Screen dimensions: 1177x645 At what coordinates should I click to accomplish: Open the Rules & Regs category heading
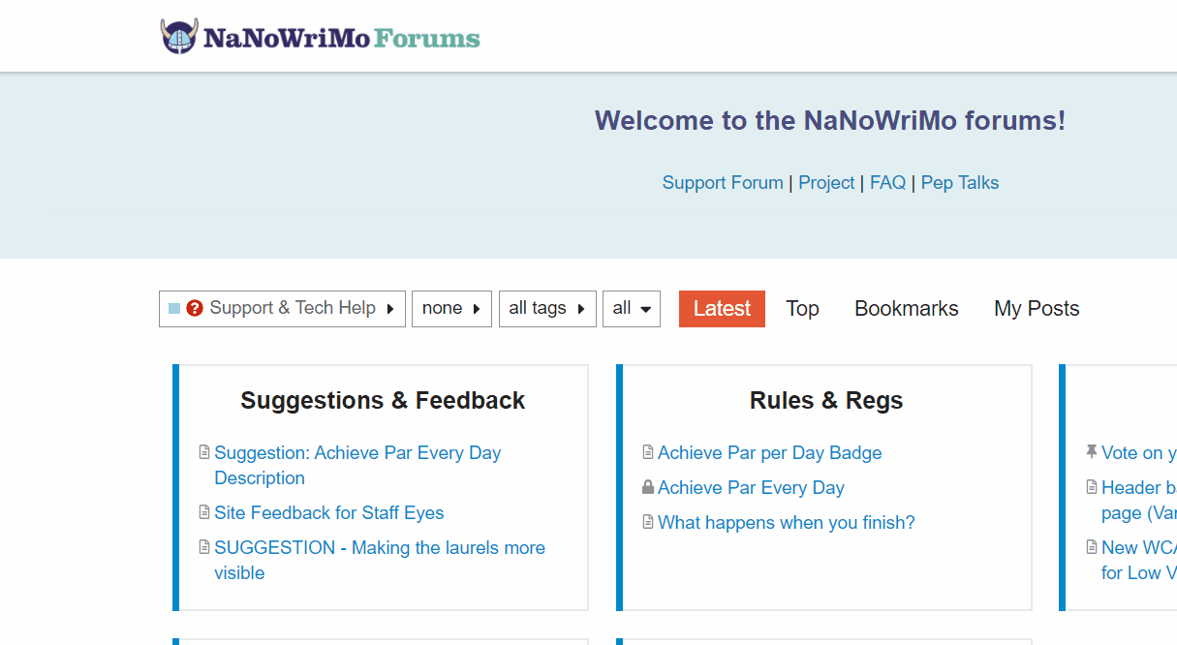(826, 401)
